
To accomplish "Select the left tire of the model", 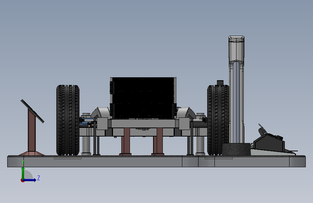I will (68, 120).
